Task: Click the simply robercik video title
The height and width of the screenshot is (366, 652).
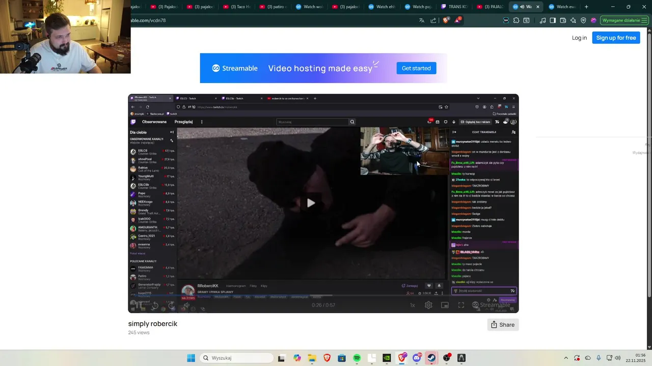Action: tap(153, 324)
